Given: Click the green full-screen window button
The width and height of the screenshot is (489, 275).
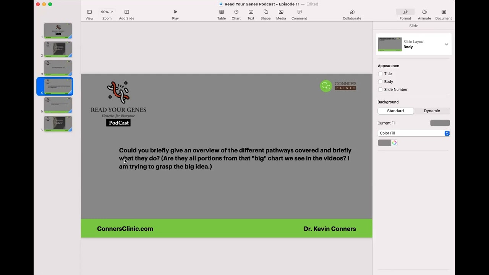Looking at the screenshot, I should pyautogui.click(x=50, y=4).
